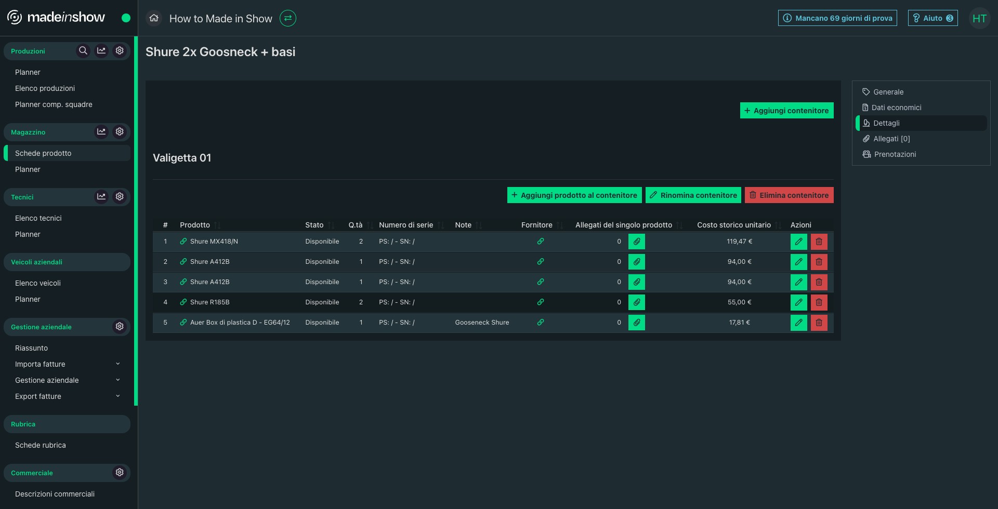Delete the Shure R185B row
This screenshot has height=509, width=998.
point(819,302)
